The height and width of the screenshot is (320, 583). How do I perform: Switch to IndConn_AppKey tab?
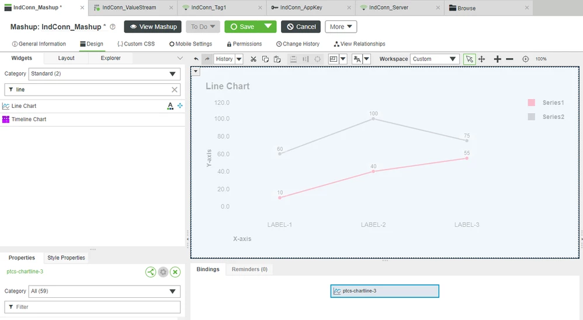click(x=301, y=8)
